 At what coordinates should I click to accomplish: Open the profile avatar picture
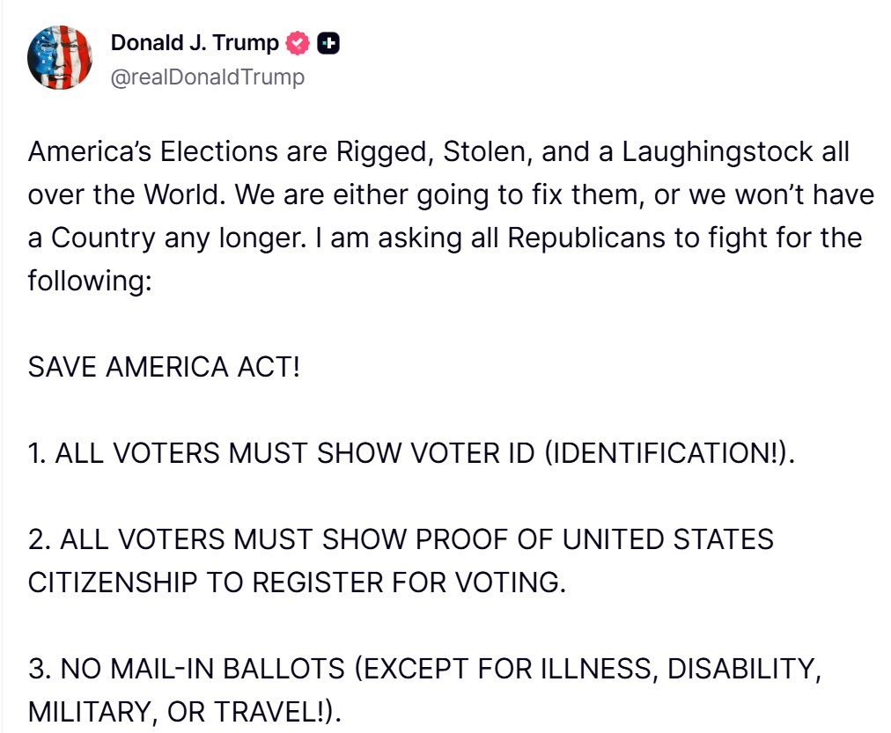click(60, 58)
